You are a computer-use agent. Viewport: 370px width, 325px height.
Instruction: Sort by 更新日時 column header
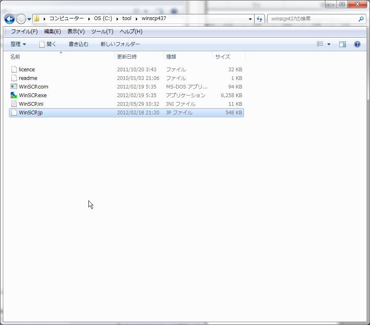[x=127, y=57]
